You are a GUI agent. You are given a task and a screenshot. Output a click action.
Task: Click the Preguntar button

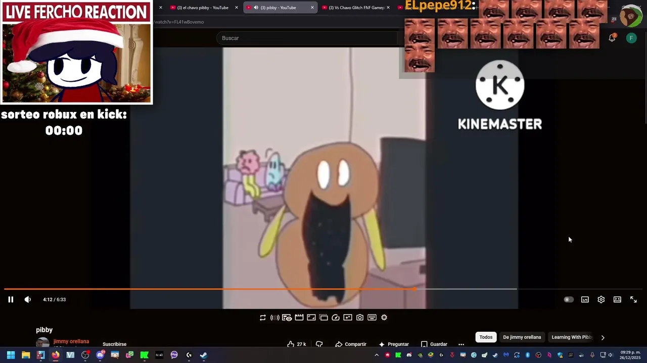coord(393,344)
